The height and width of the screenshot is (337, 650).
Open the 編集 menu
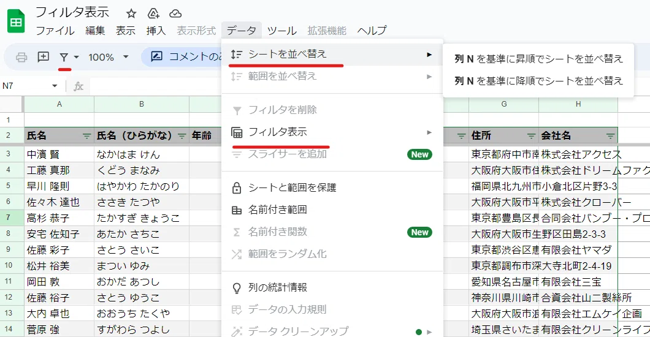point(95,31)
